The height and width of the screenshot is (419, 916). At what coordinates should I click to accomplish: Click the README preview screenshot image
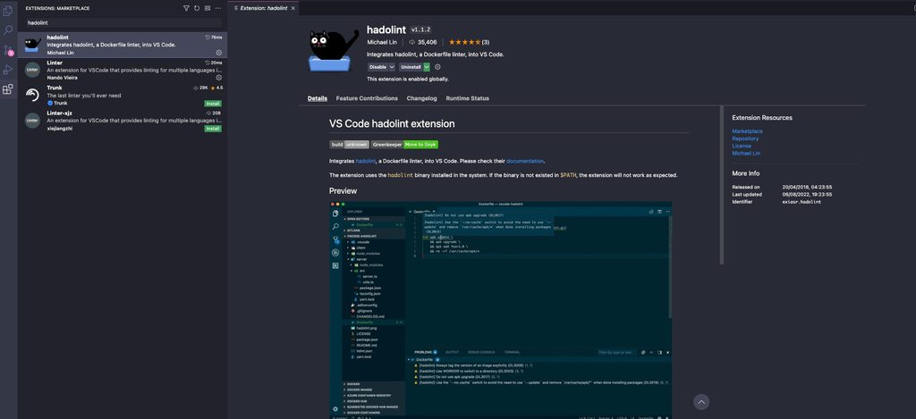(x=500, y=310)
